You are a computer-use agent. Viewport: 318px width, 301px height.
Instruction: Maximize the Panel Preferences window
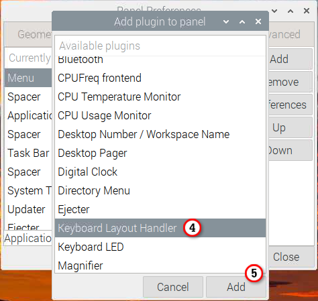(x=290, y=11)
